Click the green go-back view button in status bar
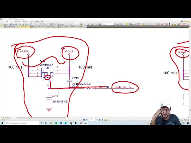 105,120
